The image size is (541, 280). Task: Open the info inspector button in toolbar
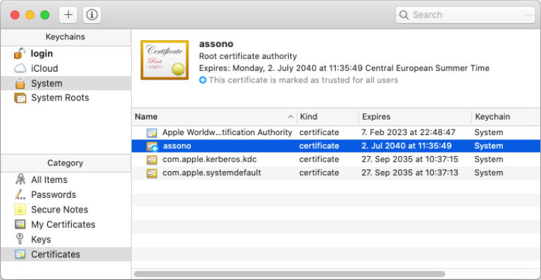click(92, 15)
